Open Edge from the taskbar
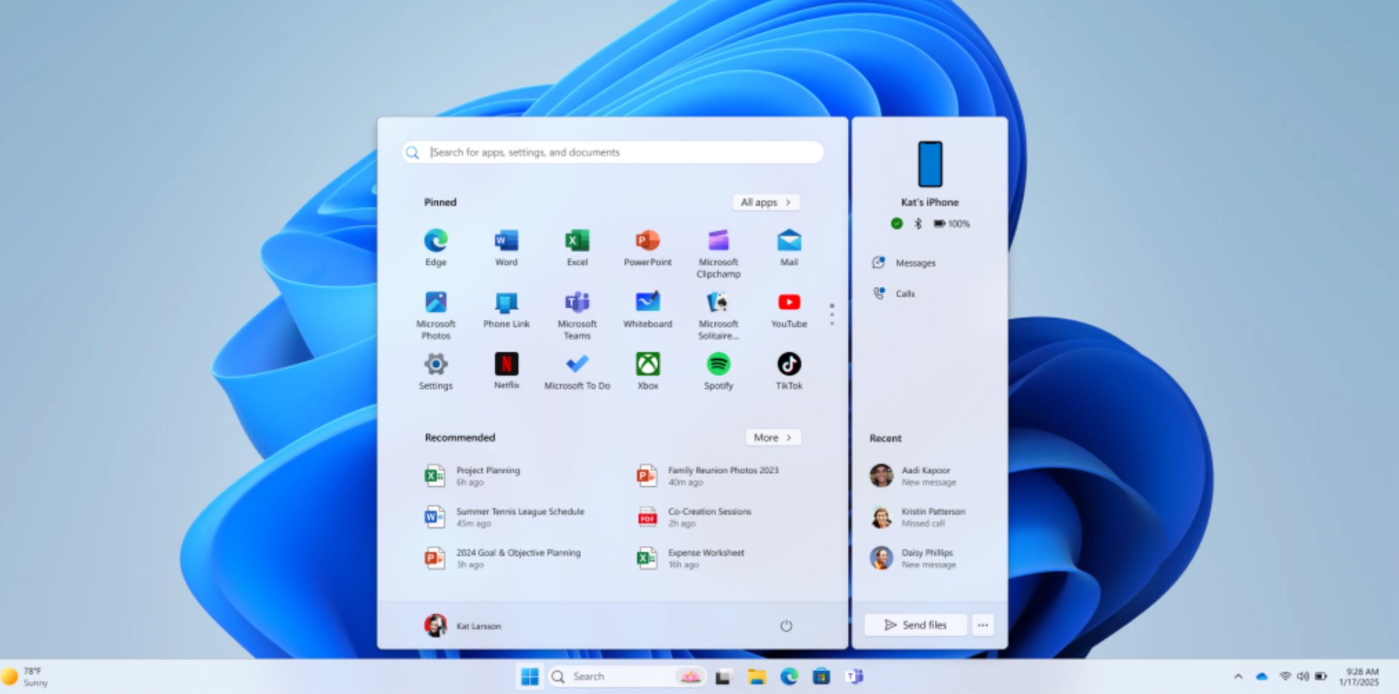The image size is (1399, 694). pos(789,677)
